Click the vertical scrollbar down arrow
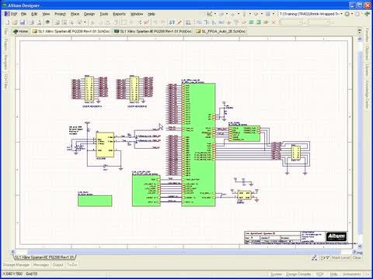The image size is (373, 279). pos(360,246)
